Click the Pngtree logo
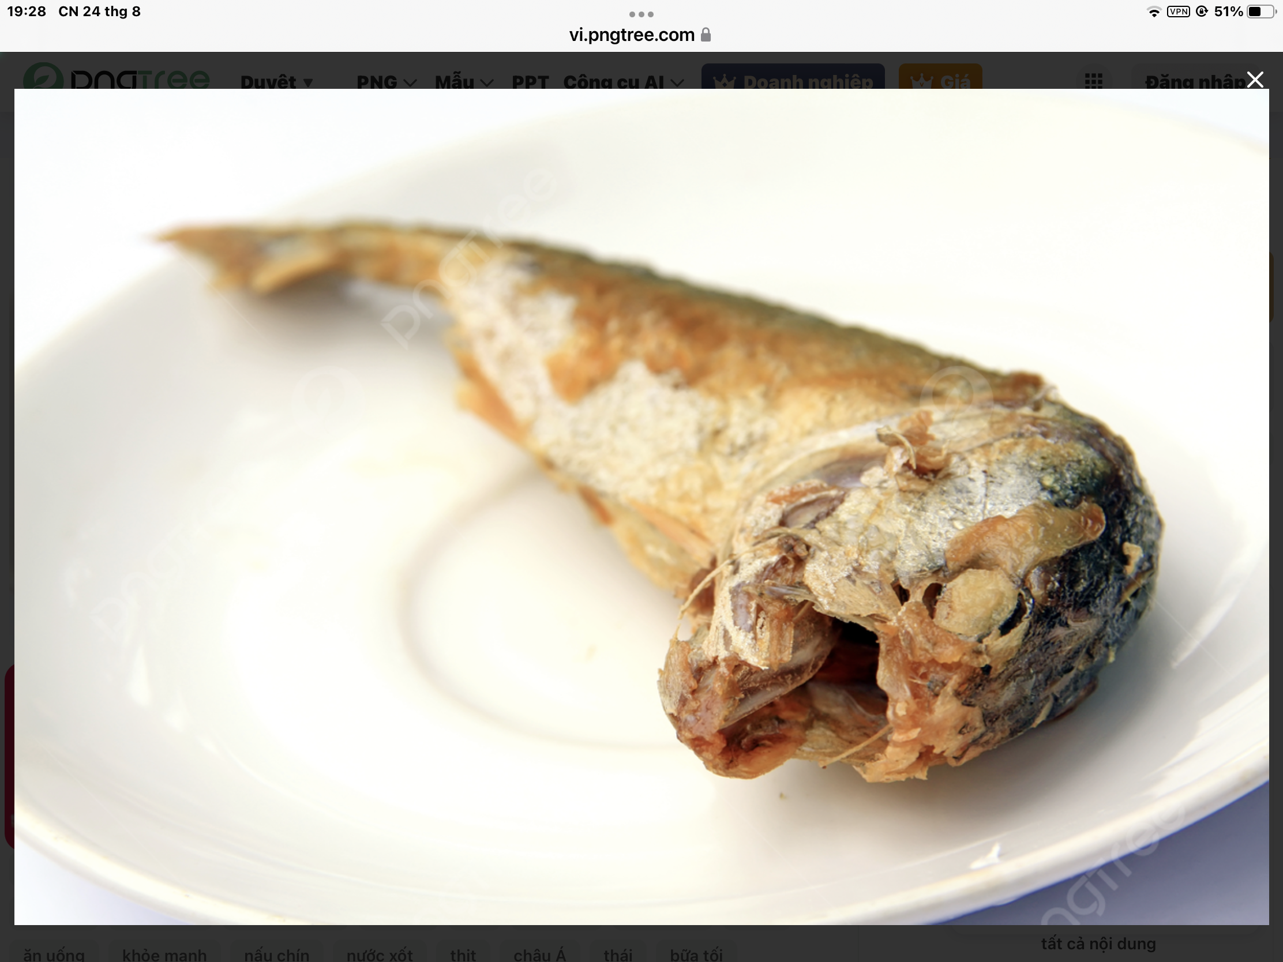 click(116, 77)
